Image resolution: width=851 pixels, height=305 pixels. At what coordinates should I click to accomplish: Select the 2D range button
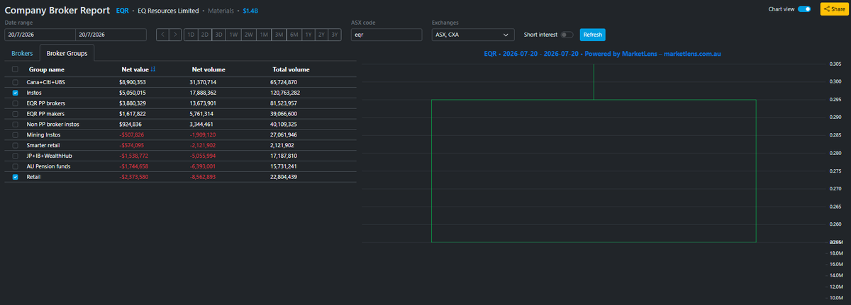click(204, 34)
